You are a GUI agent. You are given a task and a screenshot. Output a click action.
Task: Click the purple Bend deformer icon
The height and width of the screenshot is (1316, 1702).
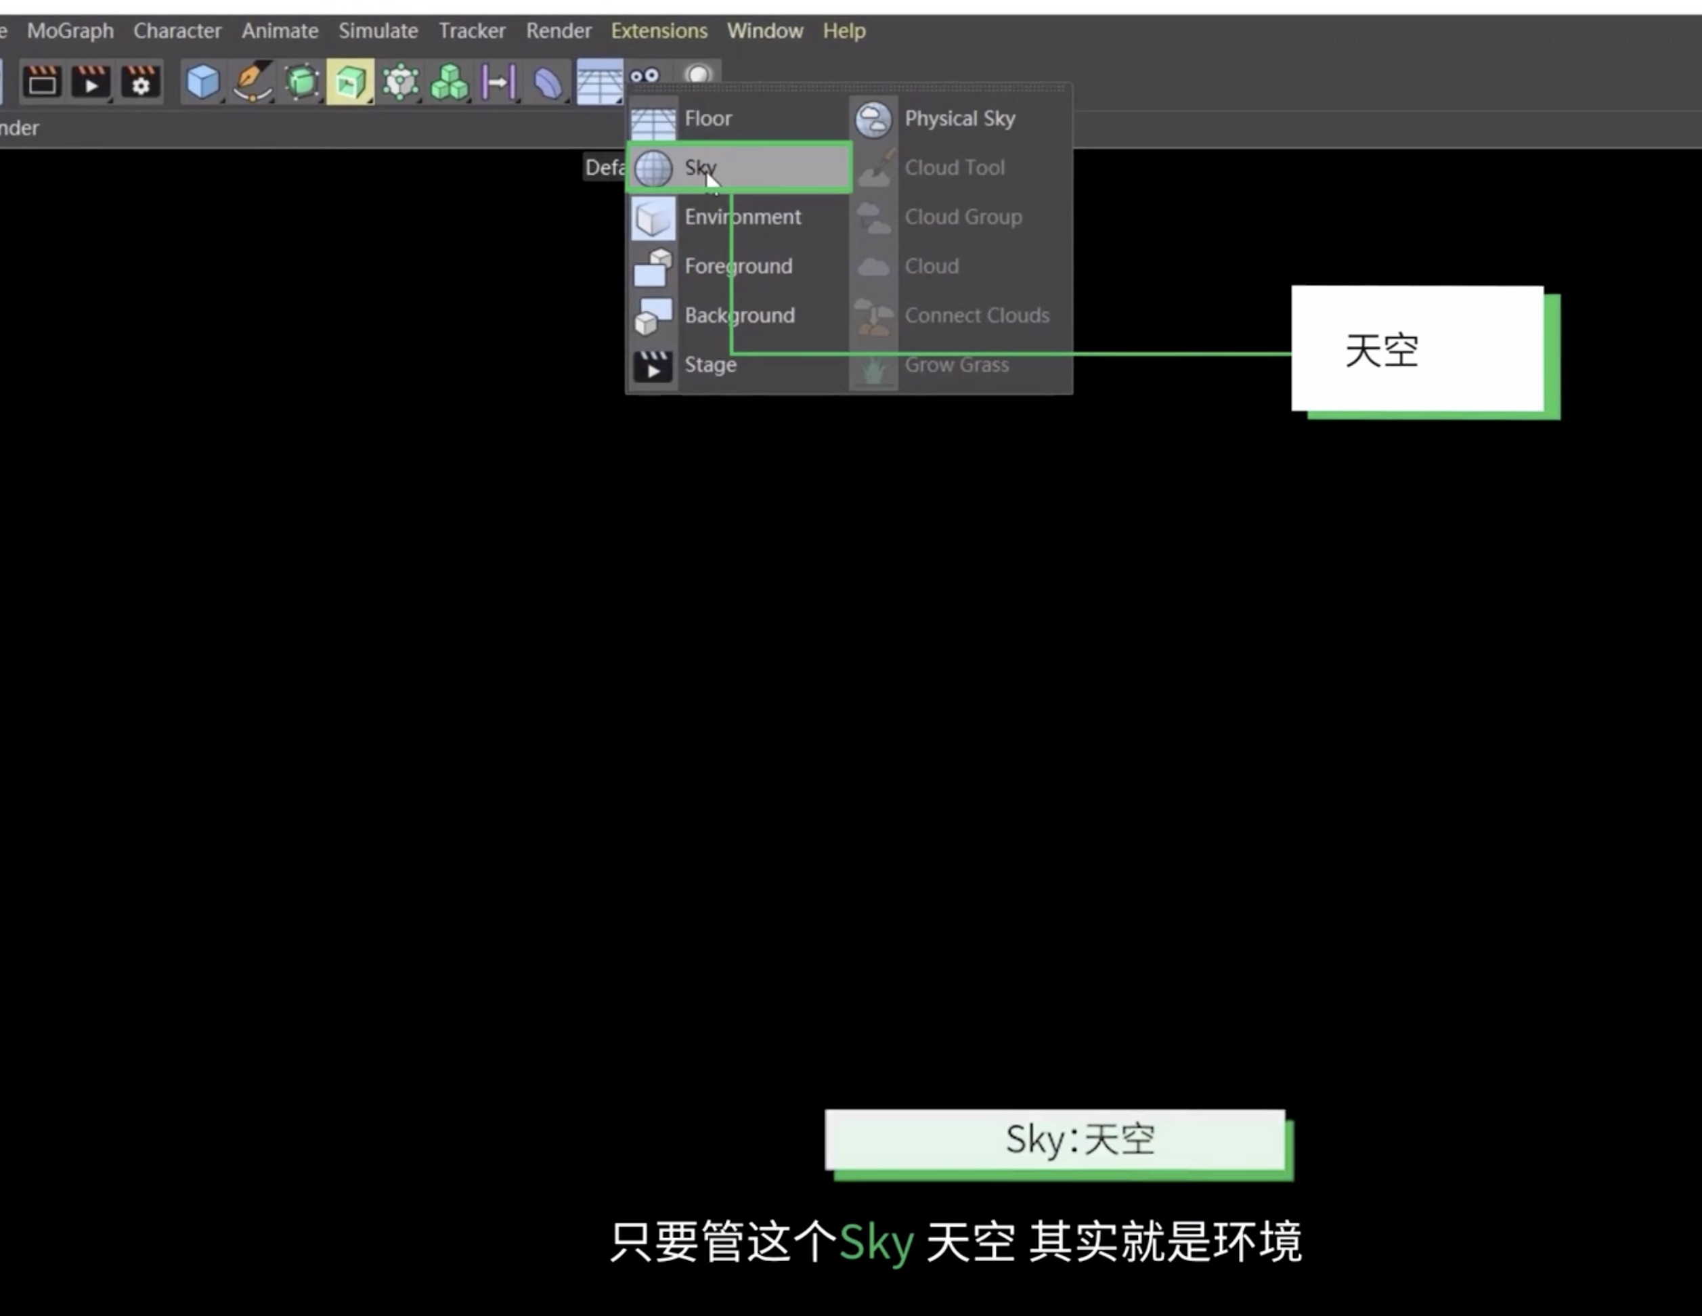point(548,81)
